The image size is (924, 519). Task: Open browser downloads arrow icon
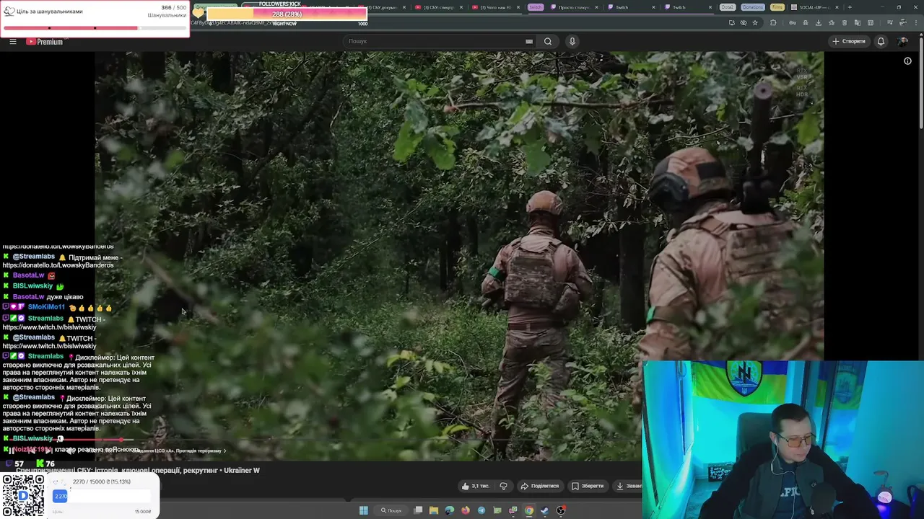[819, 22]
